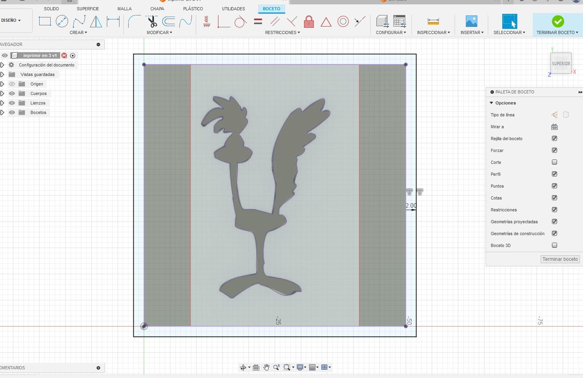
Task: Select the Circle sketch tool
Action: [x=62, y=21]
